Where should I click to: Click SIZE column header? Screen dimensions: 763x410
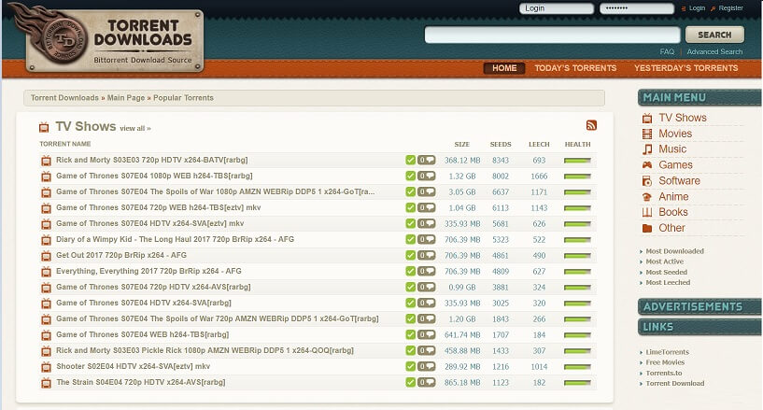(x=461, y=145)
